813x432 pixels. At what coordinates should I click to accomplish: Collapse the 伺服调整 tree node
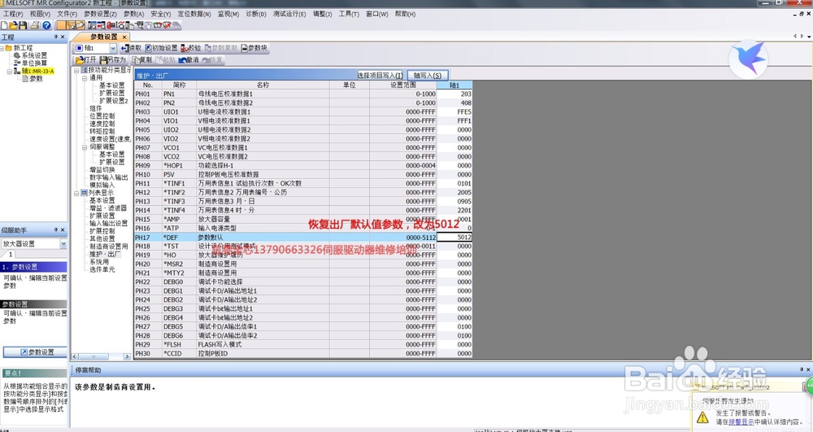click(x=85, y=146)
